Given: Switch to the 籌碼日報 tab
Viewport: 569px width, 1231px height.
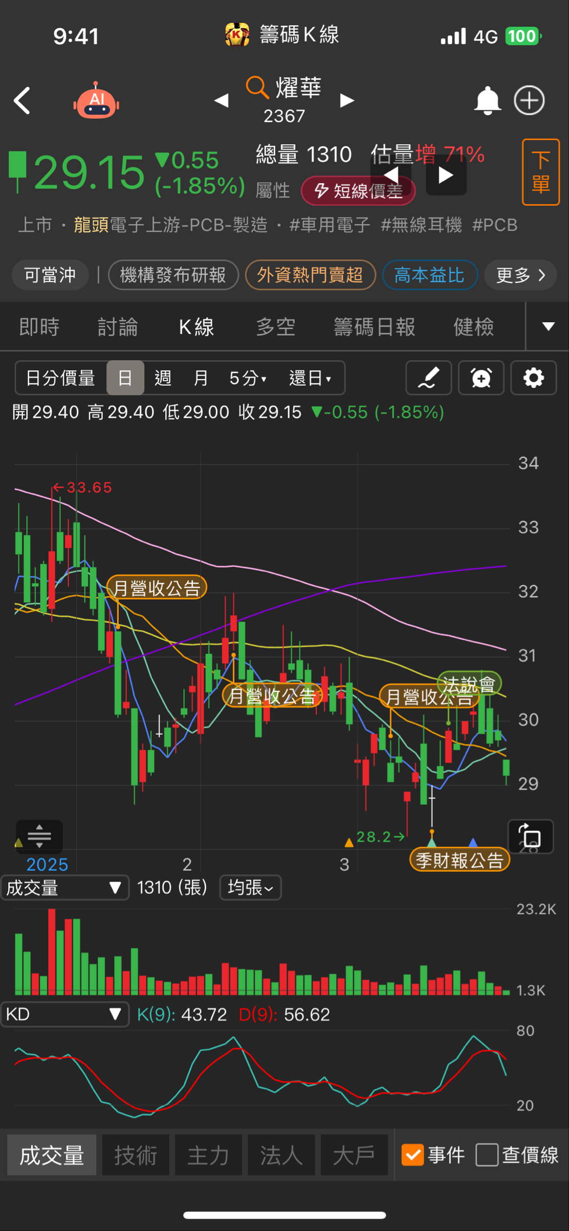Looking at the screenshot, I should pyautogui.click(x=375, y=327).
